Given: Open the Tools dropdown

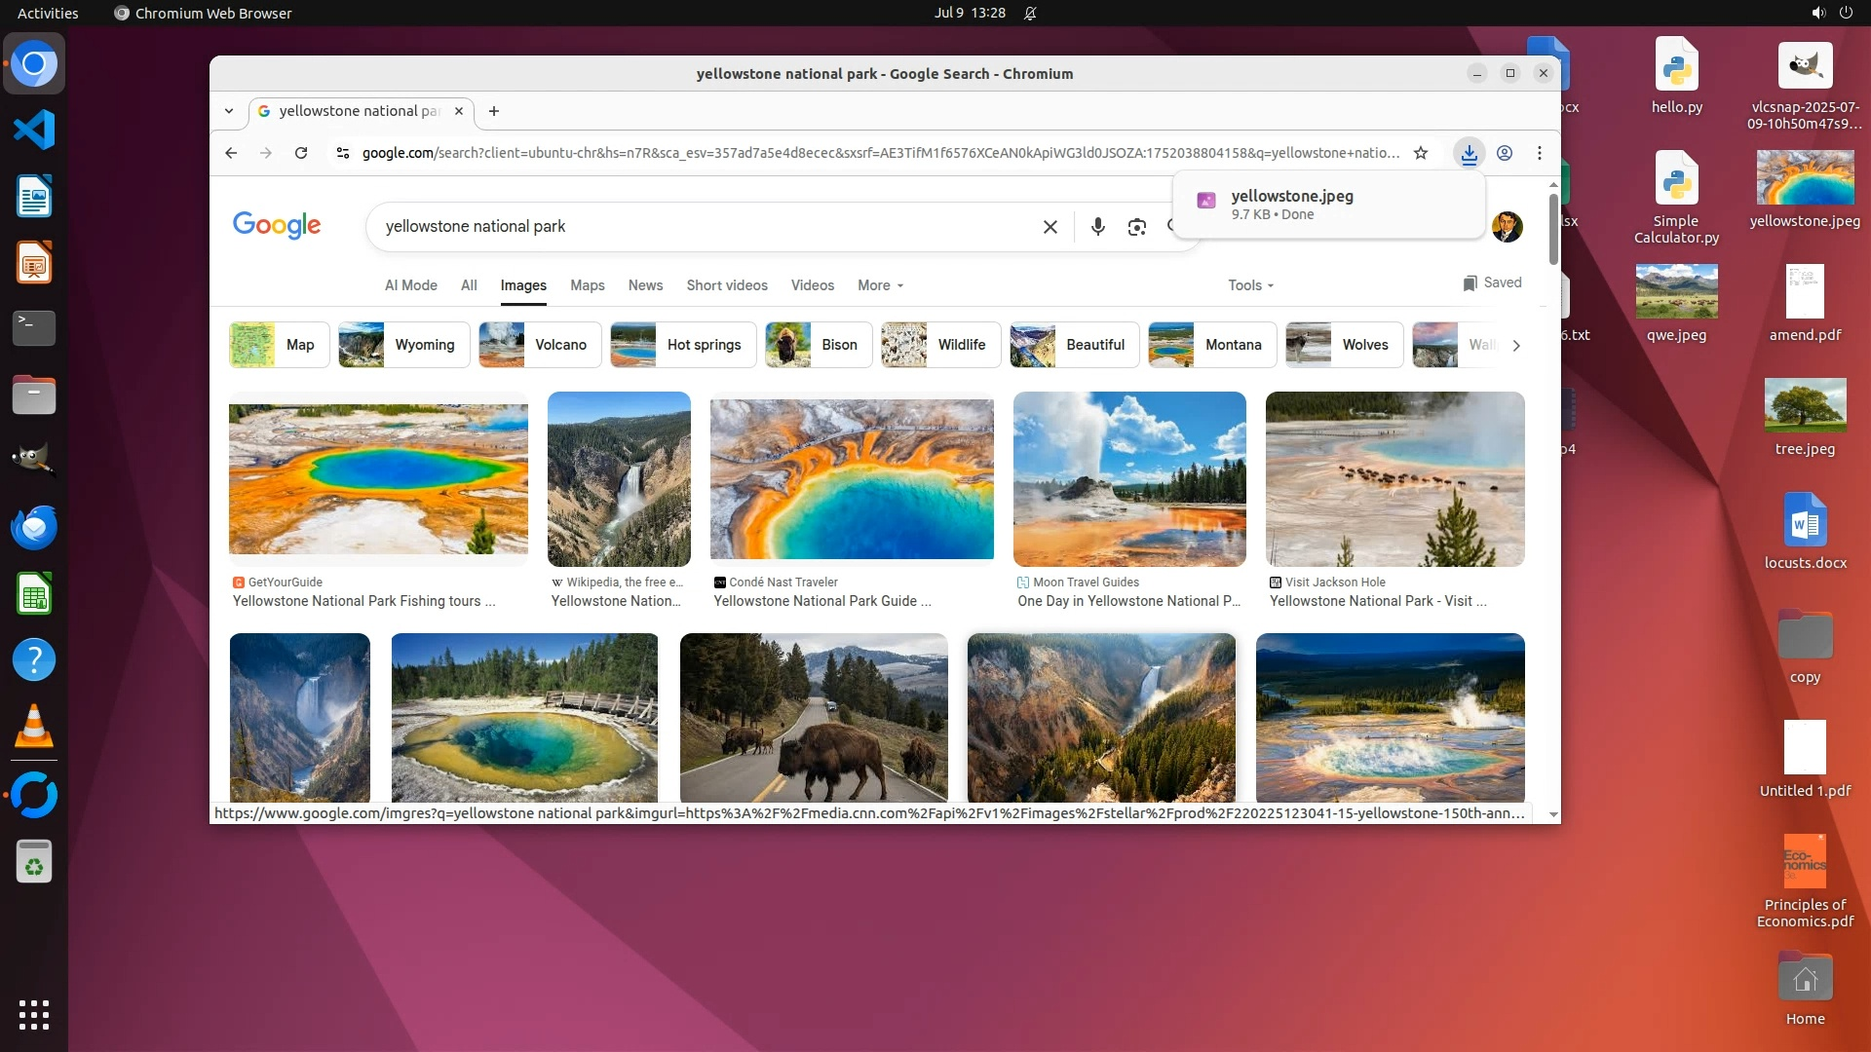Looking at the screenshot, I should point(1250,285).
